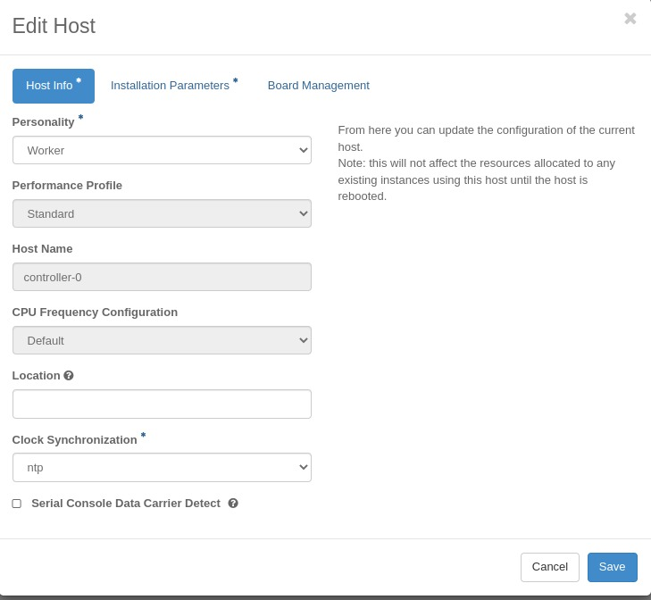This screenshot has height=600, width=651.
Task: Click the Performance Profile field label
Action: 67,186
